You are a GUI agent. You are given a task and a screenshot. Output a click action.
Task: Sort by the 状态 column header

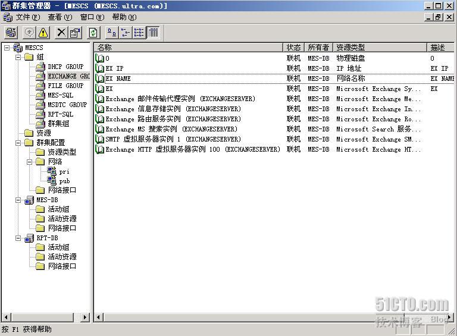click(x=293, y=47)
